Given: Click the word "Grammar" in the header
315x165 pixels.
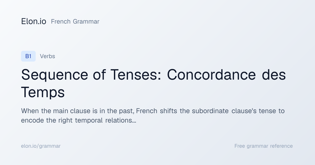Looking at the screenshot, I should [86, 21].
